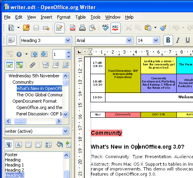
Task: Select Heading 2 in styles list
Action: click(14, 170)
